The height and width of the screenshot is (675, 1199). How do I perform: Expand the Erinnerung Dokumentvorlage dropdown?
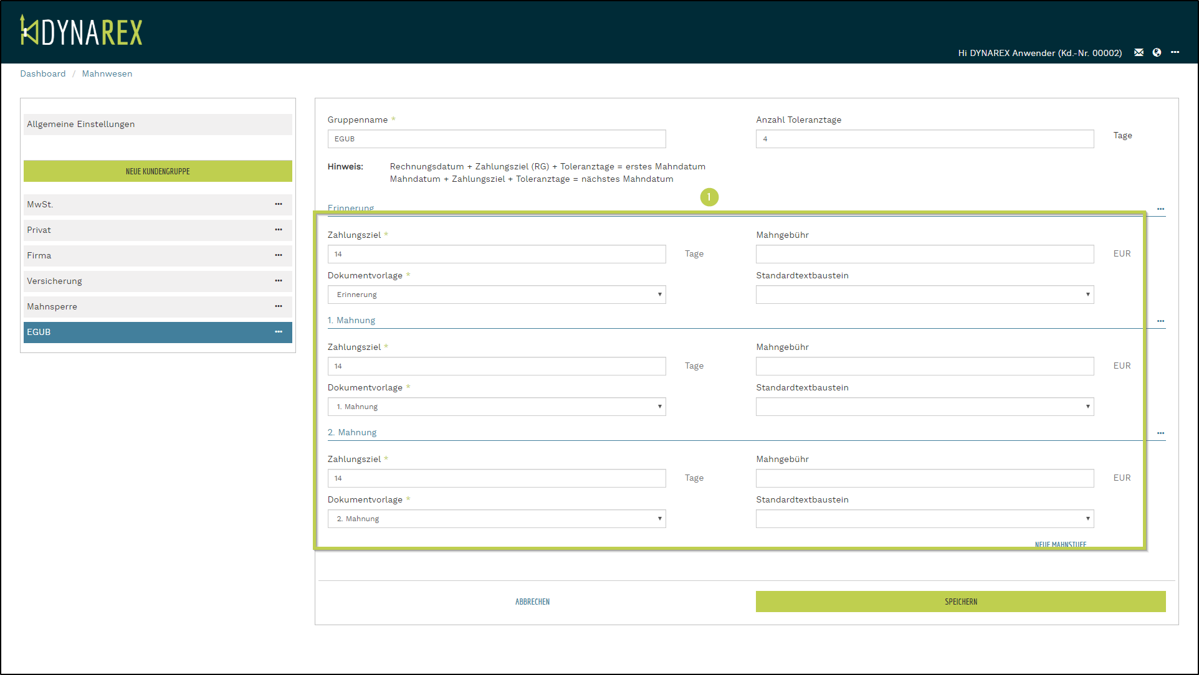pos(497,295)
